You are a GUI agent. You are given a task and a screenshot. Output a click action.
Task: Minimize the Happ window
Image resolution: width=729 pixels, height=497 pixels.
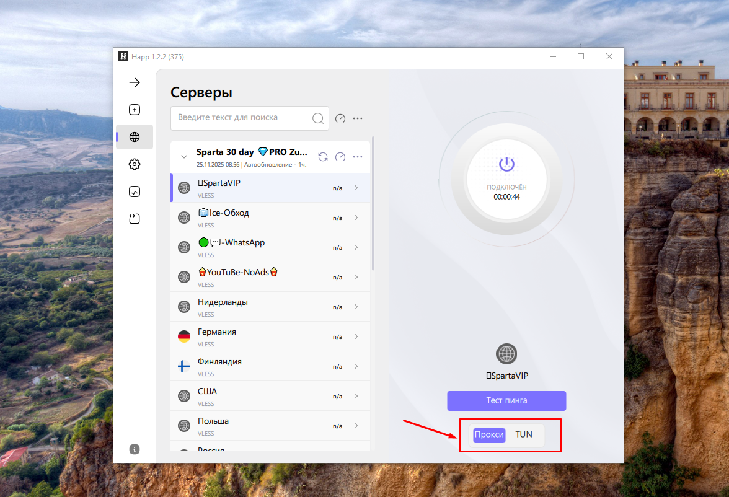553,56
